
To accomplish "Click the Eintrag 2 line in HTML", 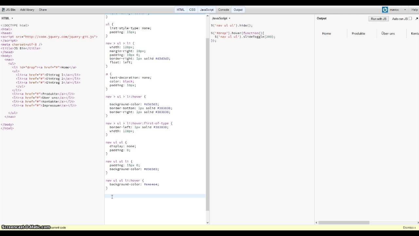I will 48,79.
